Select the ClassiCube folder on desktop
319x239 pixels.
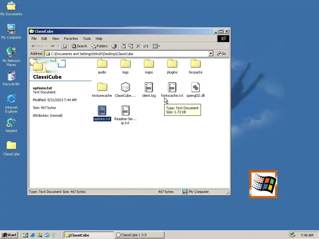11,148
